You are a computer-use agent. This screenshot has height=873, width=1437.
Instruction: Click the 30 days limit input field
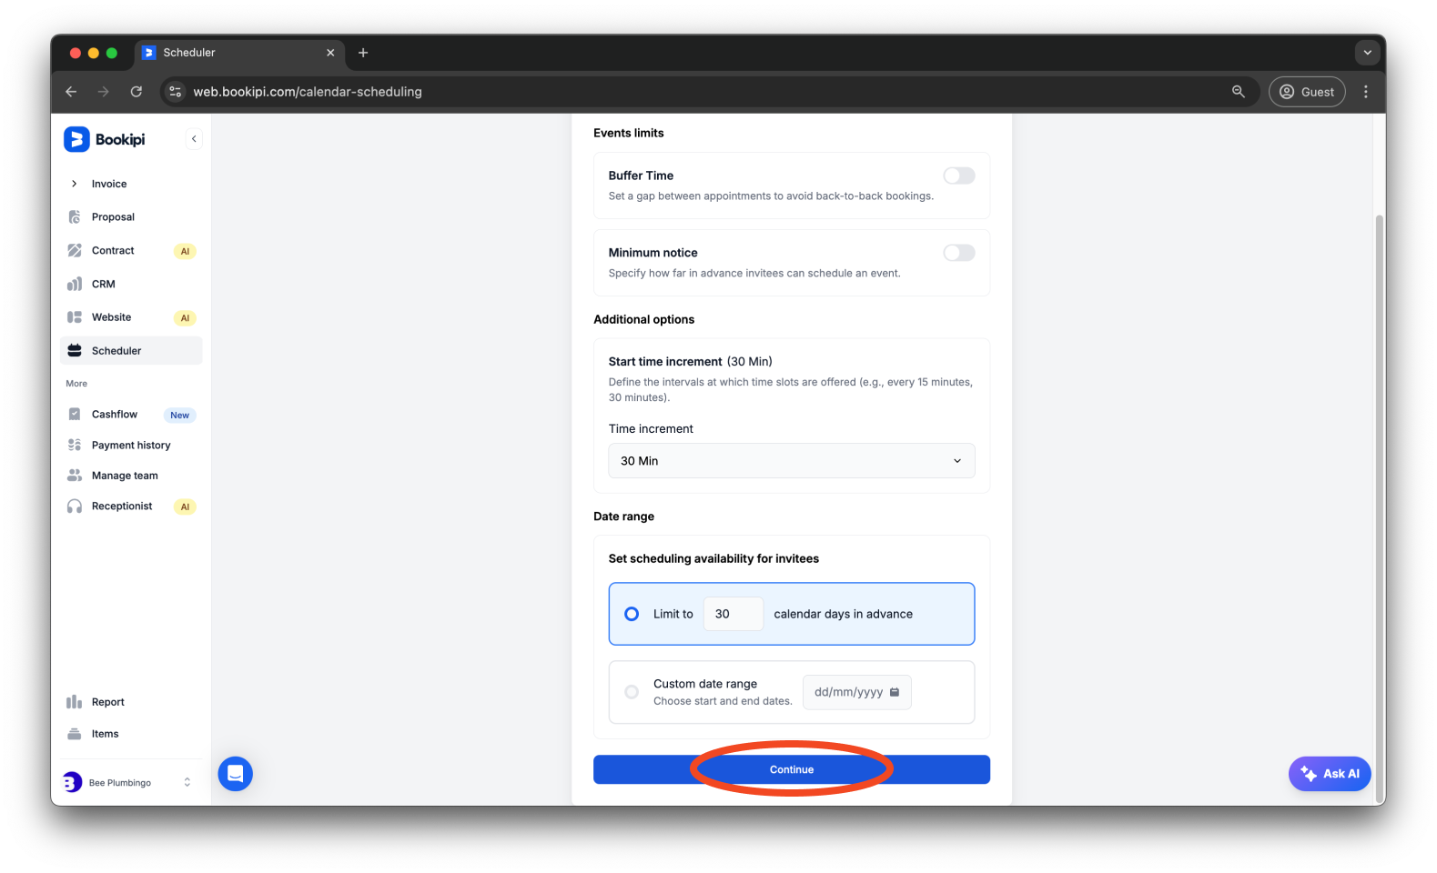click(734, 614)
